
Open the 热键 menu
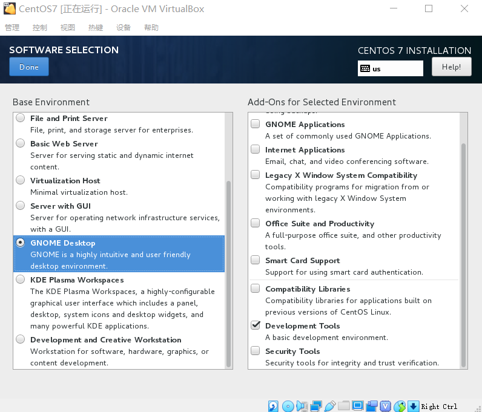96,28
